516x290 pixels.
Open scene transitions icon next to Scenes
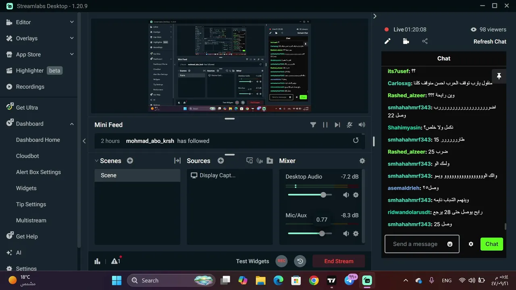coord(177,161)
